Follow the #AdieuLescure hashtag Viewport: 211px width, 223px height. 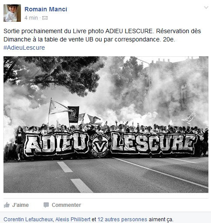24,48
